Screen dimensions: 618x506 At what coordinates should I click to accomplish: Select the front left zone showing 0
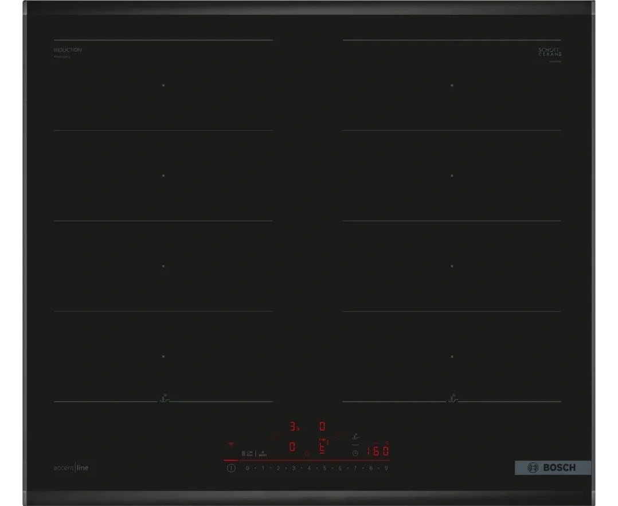pos(292,447)
